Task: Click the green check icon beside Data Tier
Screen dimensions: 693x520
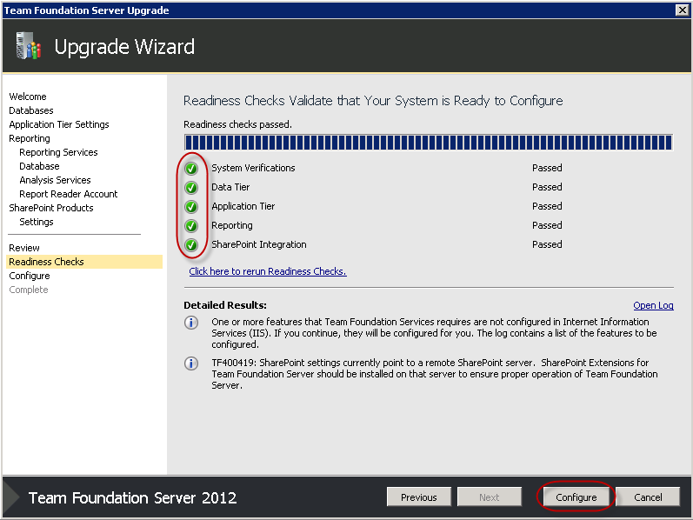Action: click(x=191, y=188)
